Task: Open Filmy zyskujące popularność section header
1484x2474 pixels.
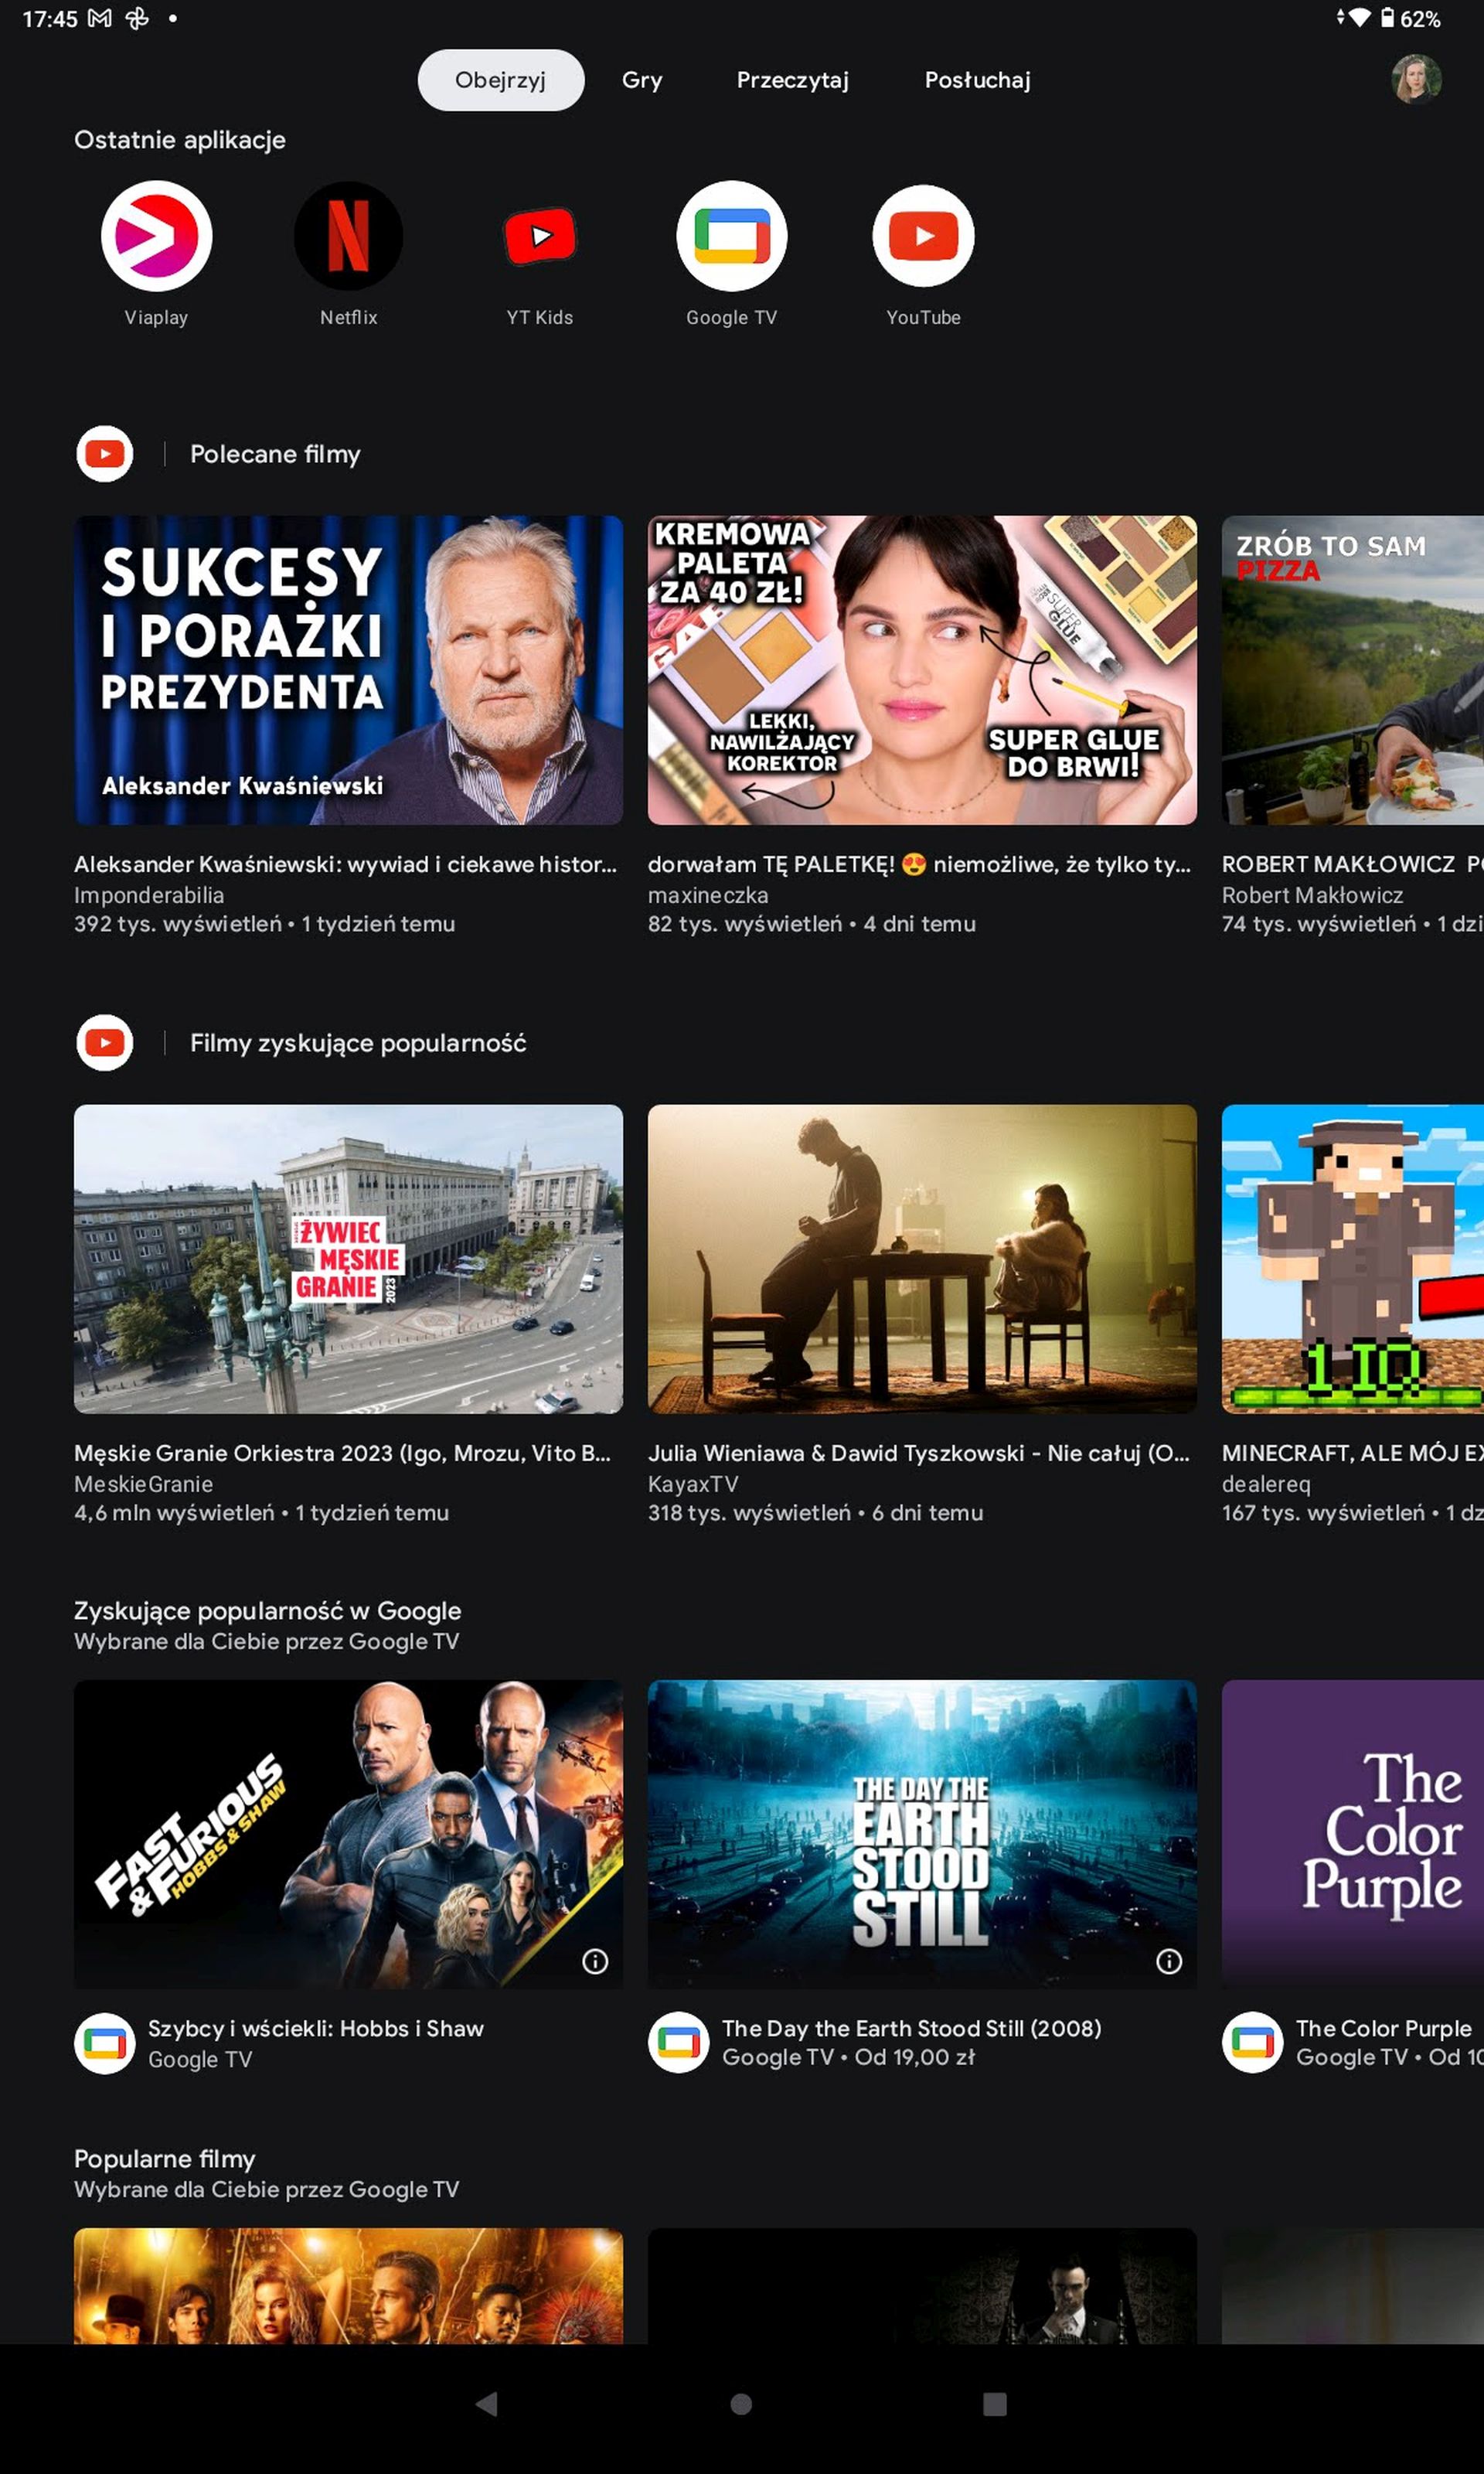Action: click(358, 1043)
